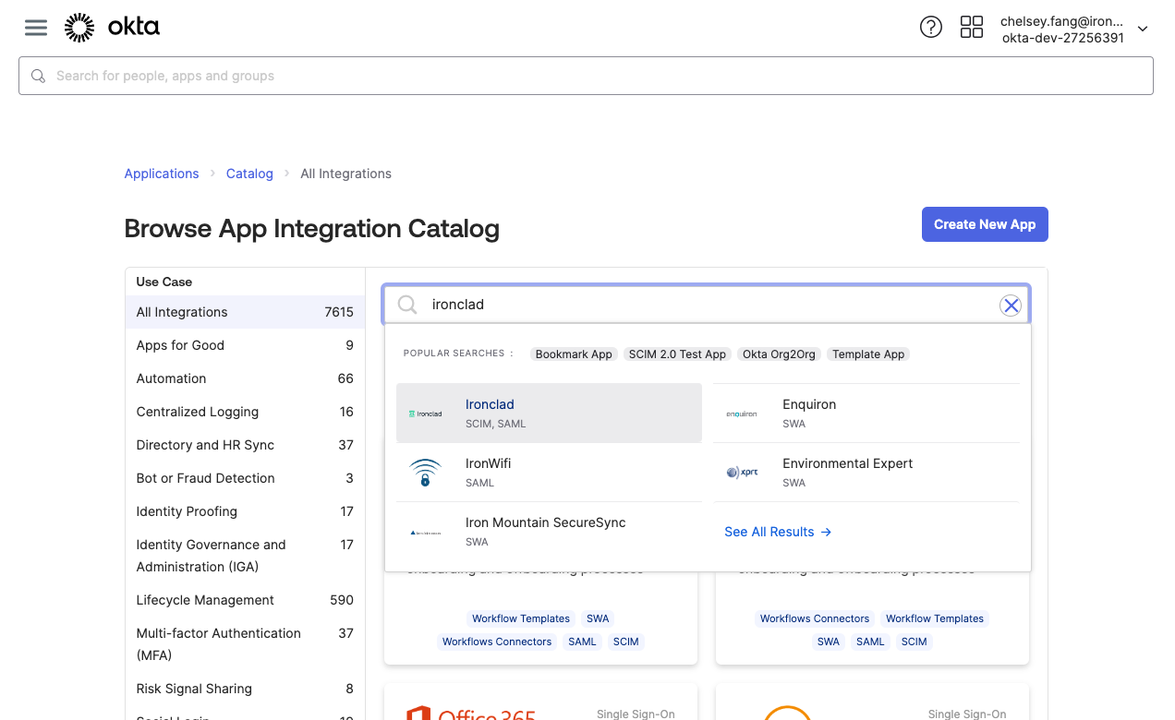Click the Okta logo
Image resolution: width=1175 pixels, height=720 pixels.
pos(112,28)
